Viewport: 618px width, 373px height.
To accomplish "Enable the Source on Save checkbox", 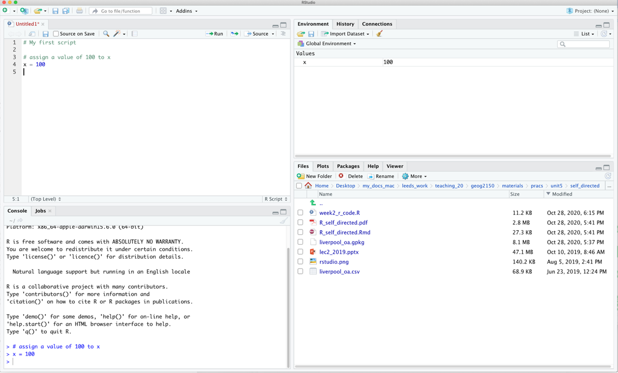I will click(56, 34).
